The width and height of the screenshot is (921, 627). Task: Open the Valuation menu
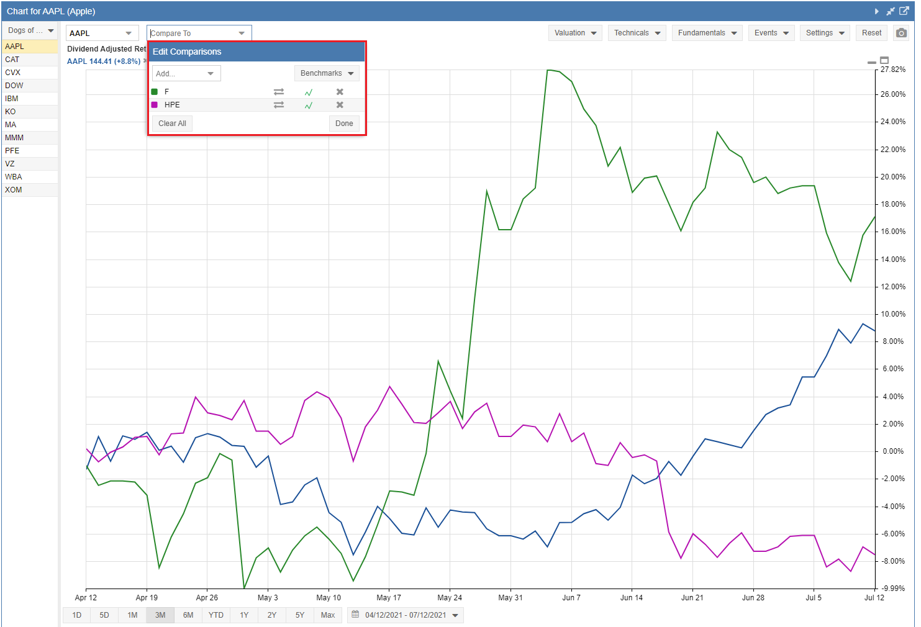[x=575, y=33]
